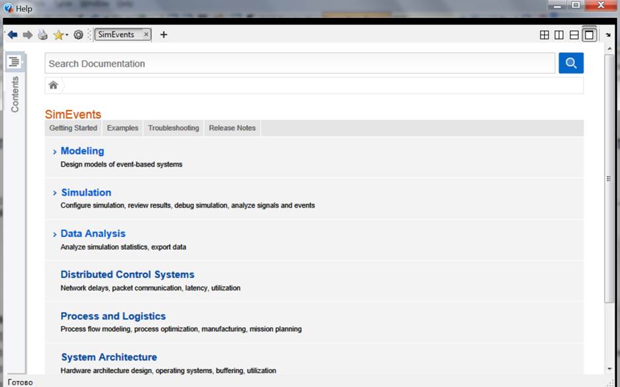Add a new tab with plus
The image size is (620, 387).
coord(163,35)
